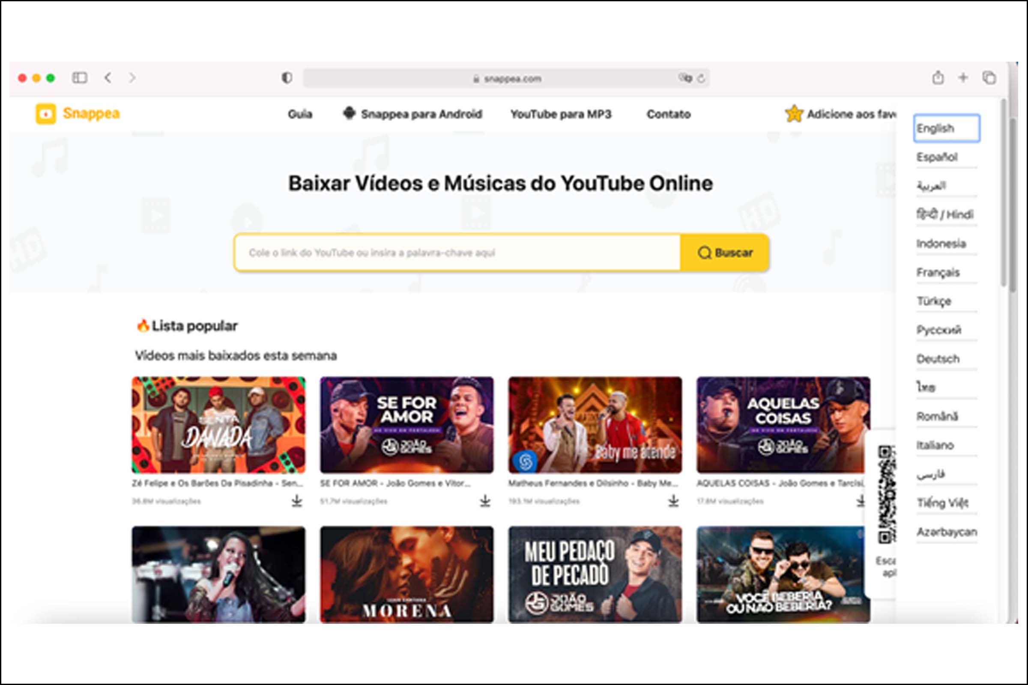The height and width of the screenshot is (685, 1028).
Task: Open the Contato page
Action: pos(668,114)
